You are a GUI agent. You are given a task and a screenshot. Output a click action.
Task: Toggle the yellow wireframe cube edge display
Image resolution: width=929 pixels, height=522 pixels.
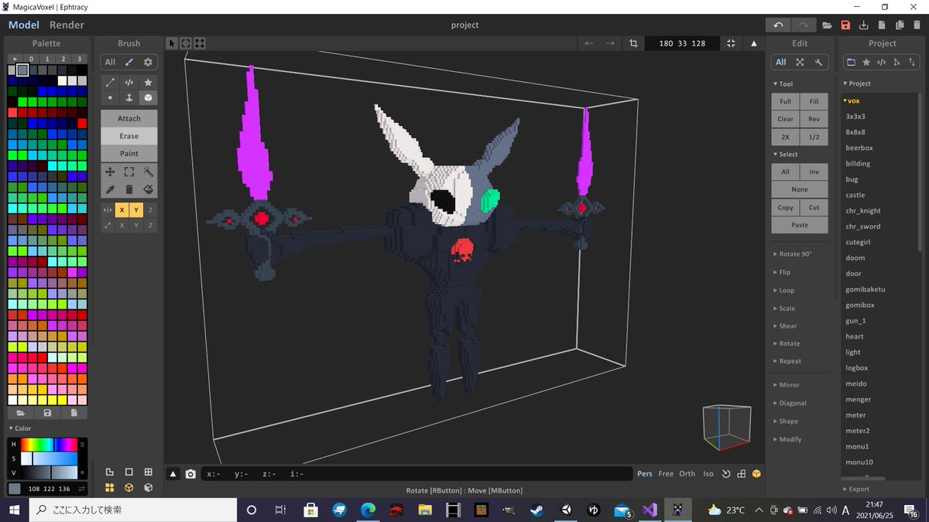pyautogui.click(x=129, y=488)
